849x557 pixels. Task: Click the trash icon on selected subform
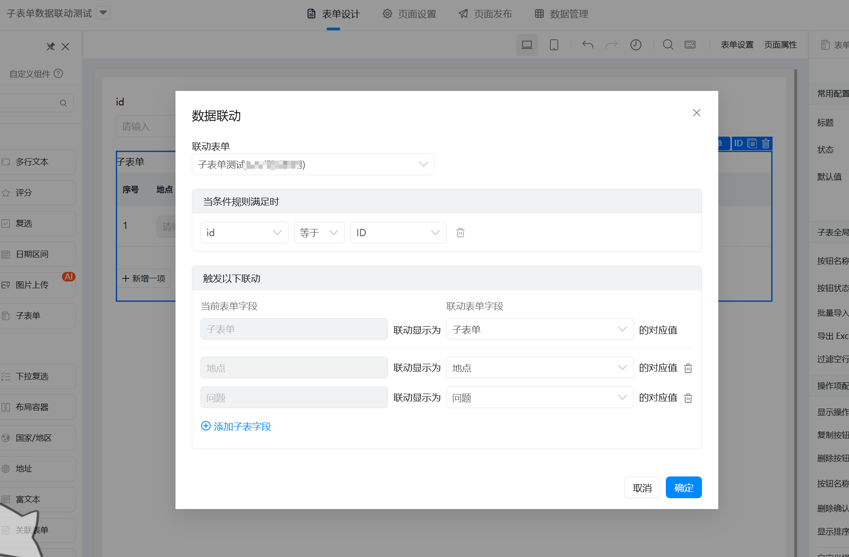[766, 143]
